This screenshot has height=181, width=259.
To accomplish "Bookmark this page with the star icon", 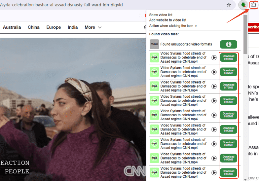I will pos(229,5).
